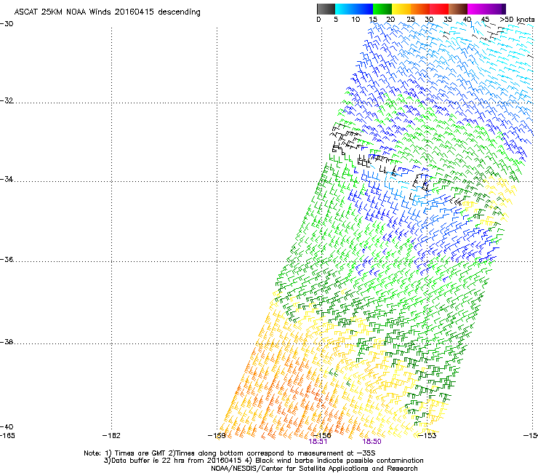Click the title 'ASCAT 25KM NOAA Winds 20160415 descending'
This screenshot has height=473, width=538.
(x=107, y=12)
